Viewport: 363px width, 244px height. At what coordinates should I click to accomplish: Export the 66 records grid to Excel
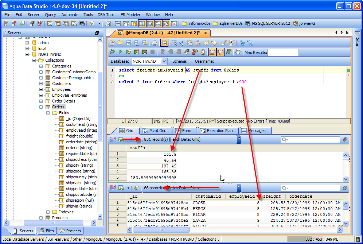tap(121, 188)
